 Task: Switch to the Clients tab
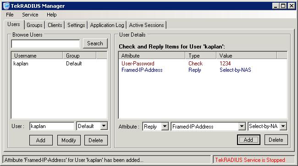tap(55, 25)
